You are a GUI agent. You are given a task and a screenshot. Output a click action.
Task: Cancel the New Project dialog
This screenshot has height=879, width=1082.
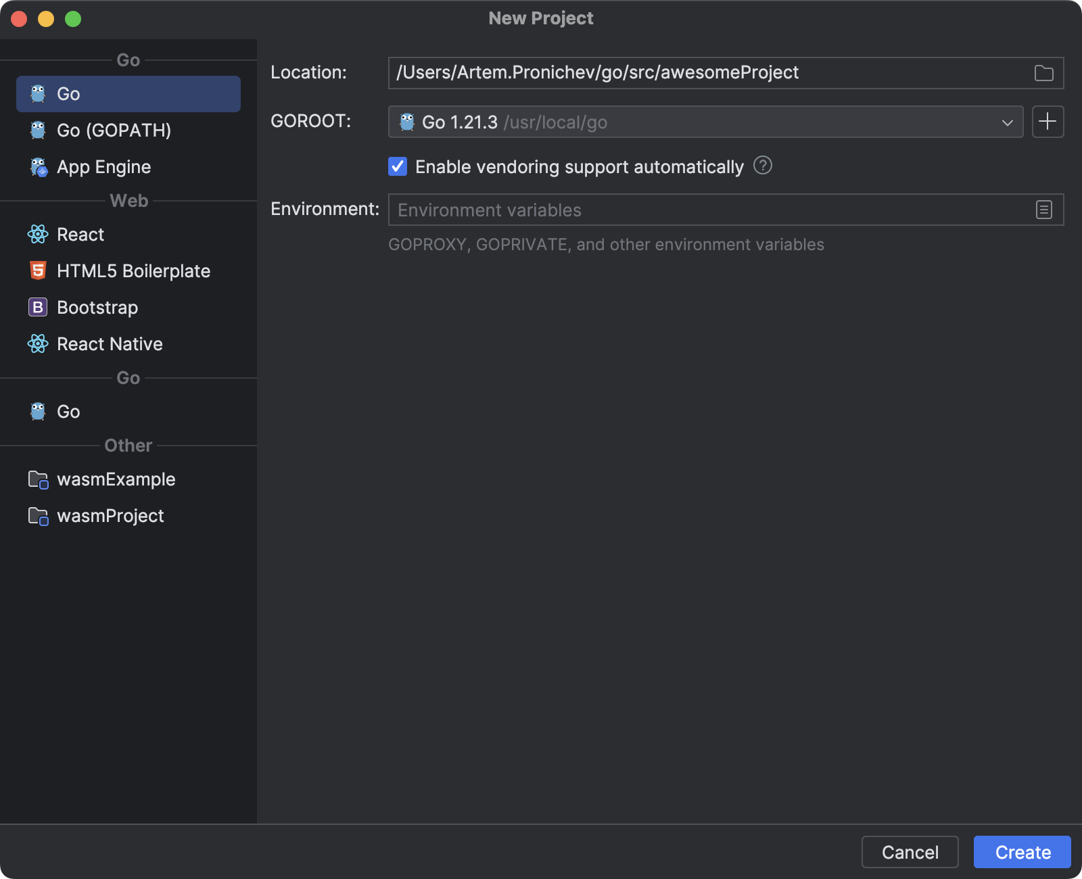910,852
